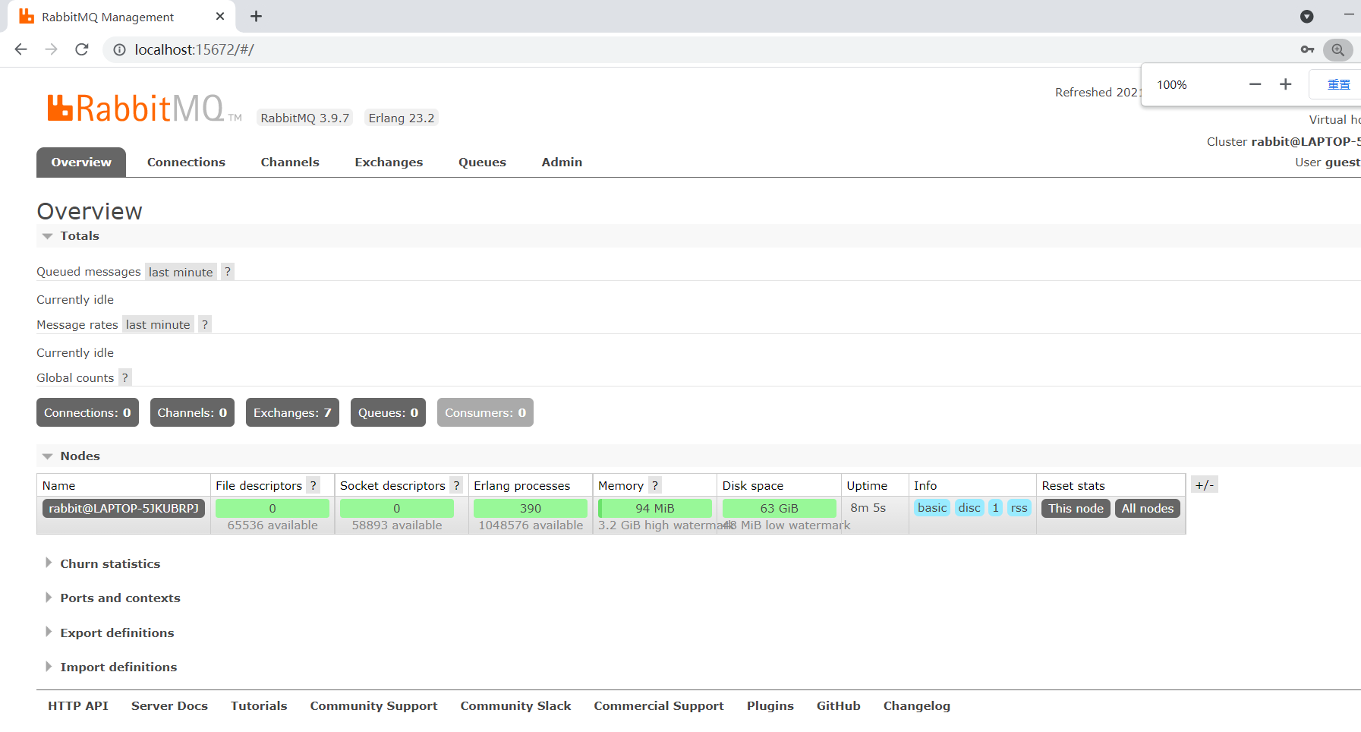Open node rabbit@LAPTOP-5JKUBRPJ

pyautogui.click(x=124, y=508)
